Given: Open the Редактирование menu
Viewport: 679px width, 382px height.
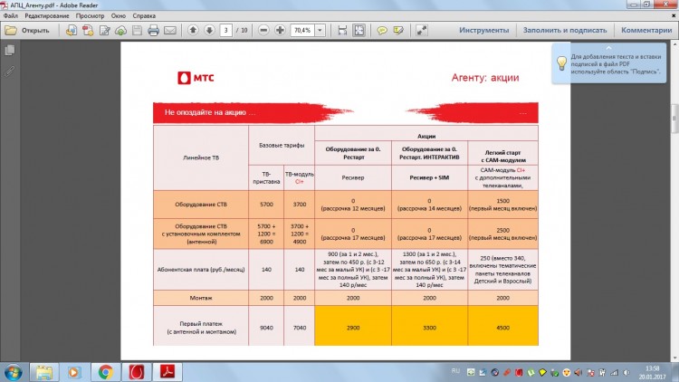Looking at the screenshot, I should click(x=47, y=15).
